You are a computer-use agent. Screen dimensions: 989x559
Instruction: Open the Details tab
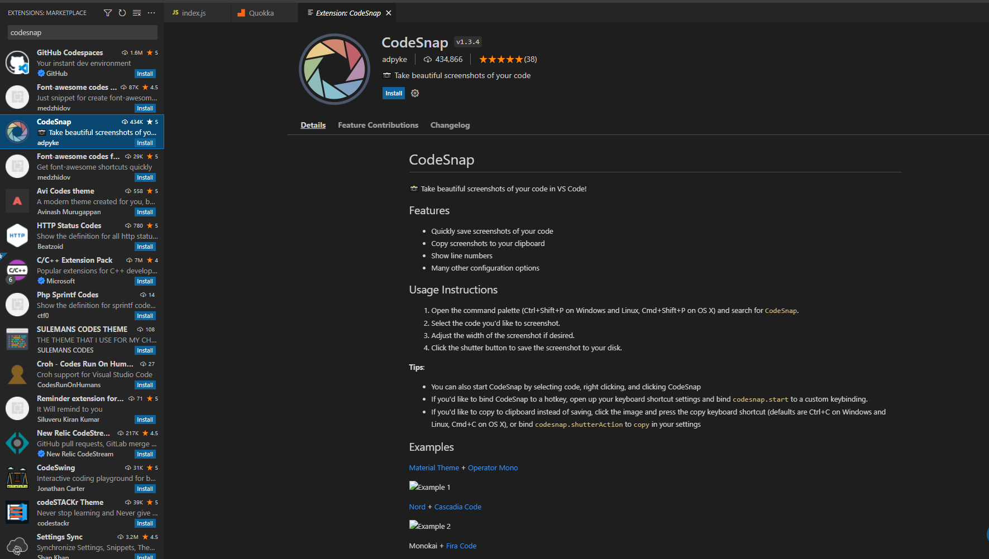pyautogui.click(x=313, y=125)
